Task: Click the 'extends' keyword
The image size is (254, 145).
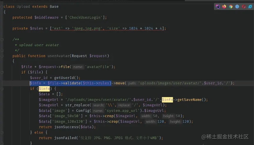Action: click(x=40, y=7)
